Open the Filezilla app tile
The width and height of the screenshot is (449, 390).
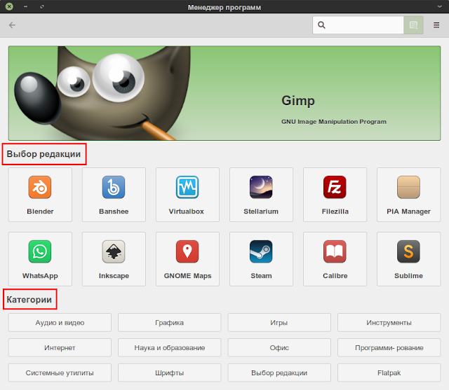(335, 195)
